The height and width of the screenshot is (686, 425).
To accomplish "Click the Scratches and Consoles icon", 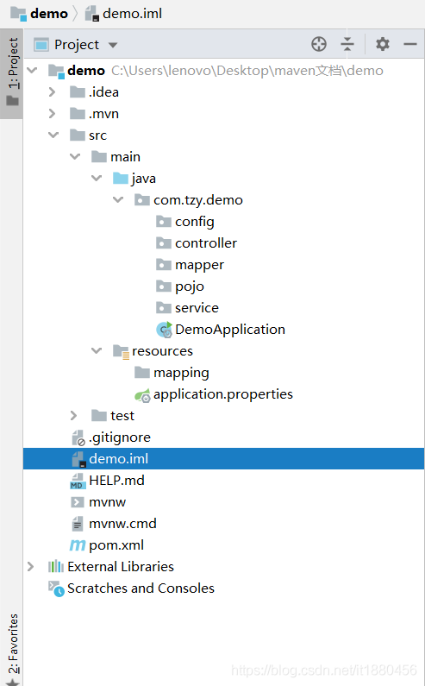I will [x=56, y=588].
